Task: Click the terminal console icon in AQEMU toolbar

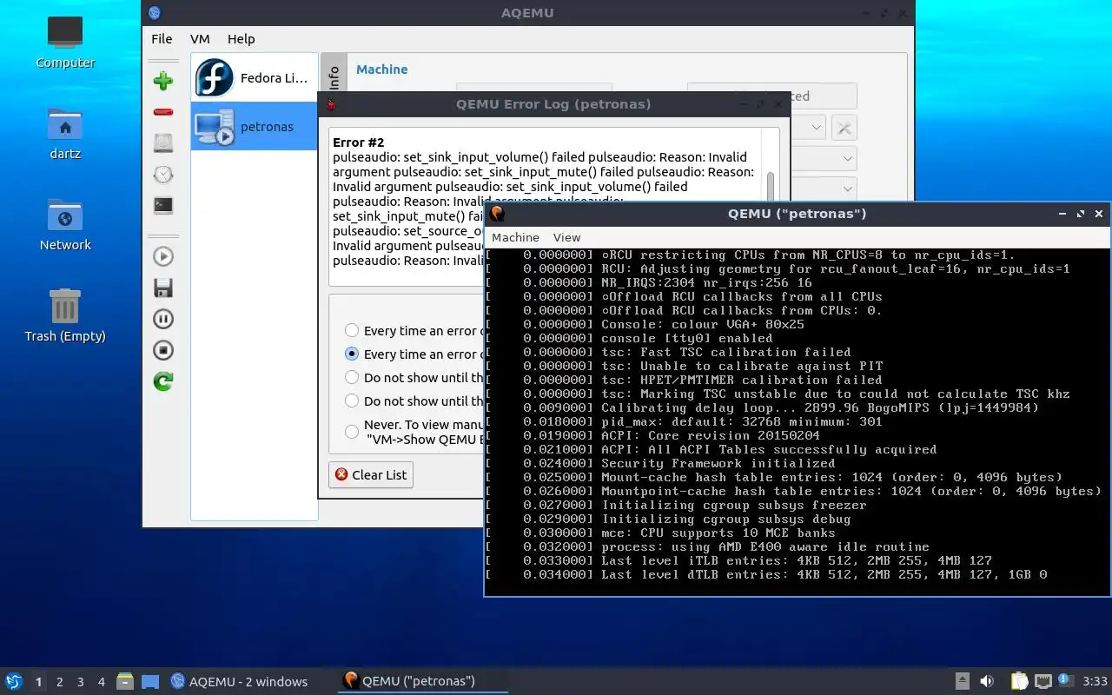Action: tap(162, 206)
